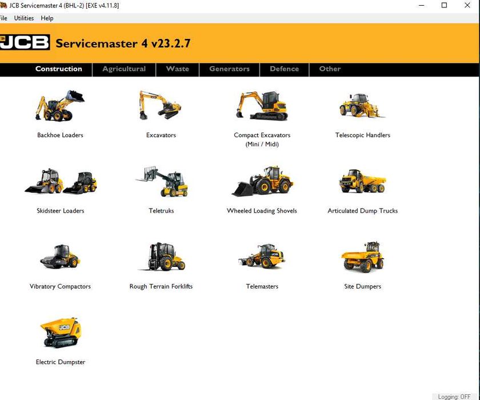This screenshot has height=400, width=480.
Task: Click the Site Dumpers label
Action: [x=362, y=286]
